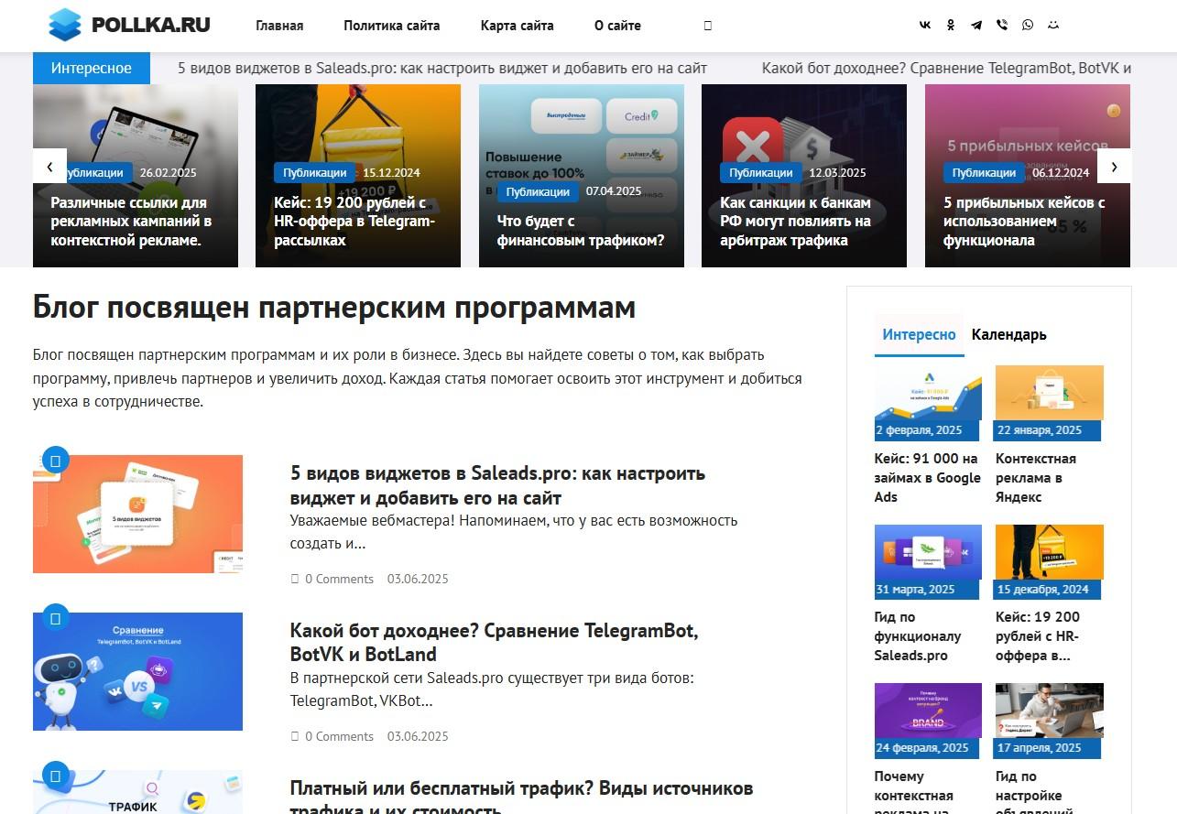Click date 26.02.2025 on first carousel slide
This screenshot has height=814, width=1177.
[x=168, y=172]
